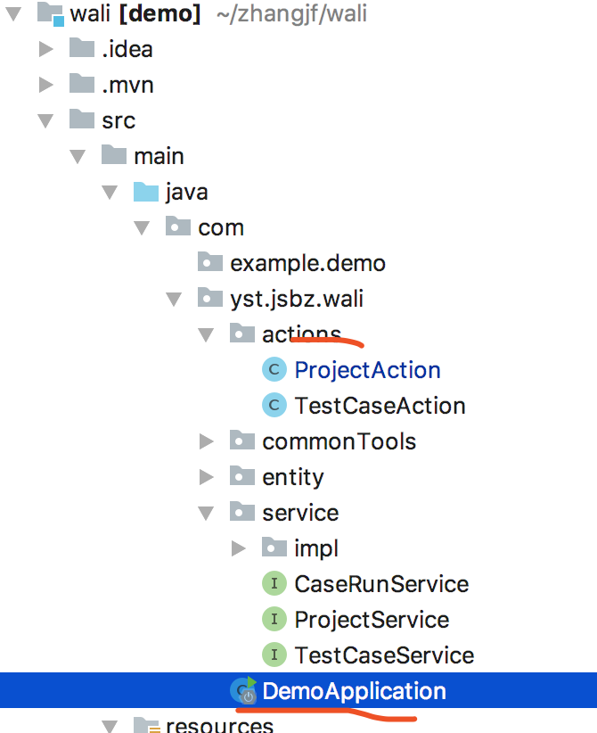The image size is (597, 733).
Task: Click the ProjectAction class icon
Action: tap(274, 370)
